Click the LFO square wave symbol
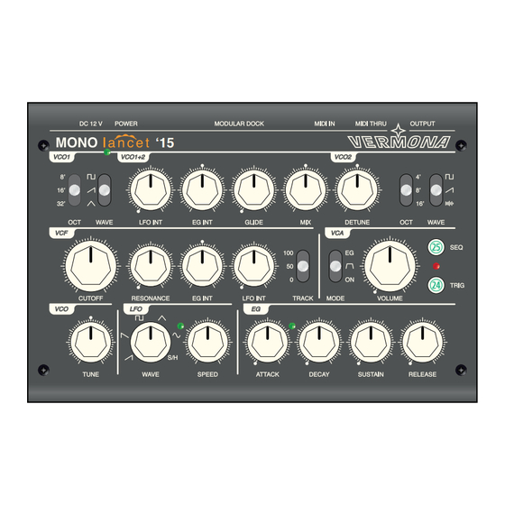The image size is (505, 505). tap(139, 317)
